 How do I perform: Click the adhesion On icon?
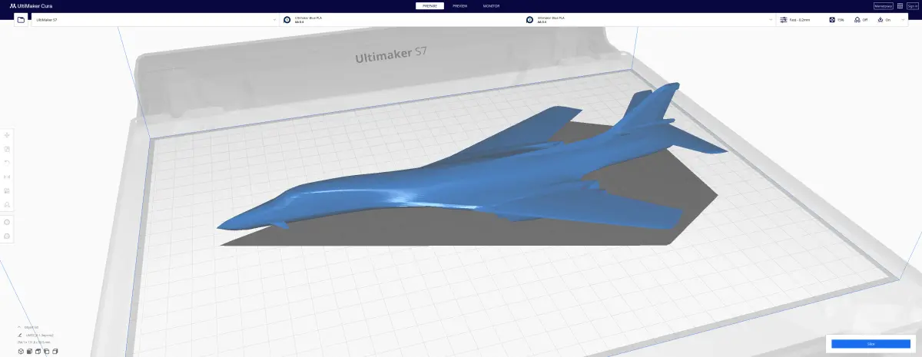point(880,20)
